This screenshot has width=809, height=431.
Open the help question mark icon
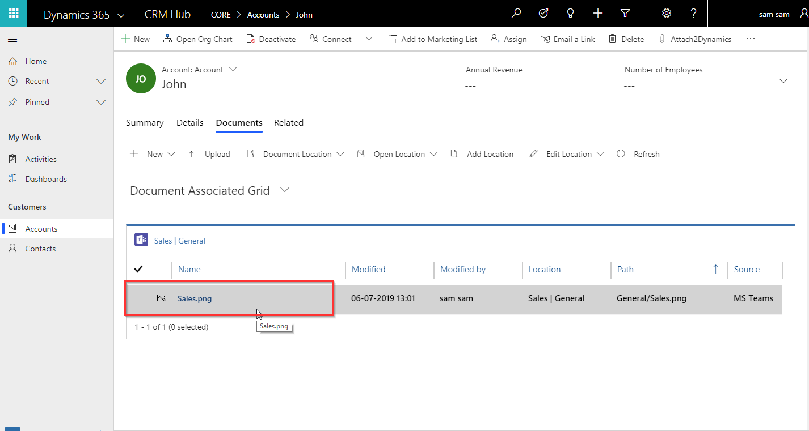(694, 14)
